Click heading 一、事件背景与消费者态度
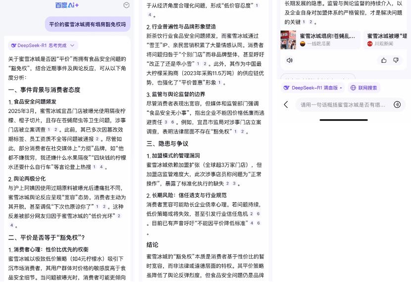Viewport: 411px width, 282px height. [44, 90]
